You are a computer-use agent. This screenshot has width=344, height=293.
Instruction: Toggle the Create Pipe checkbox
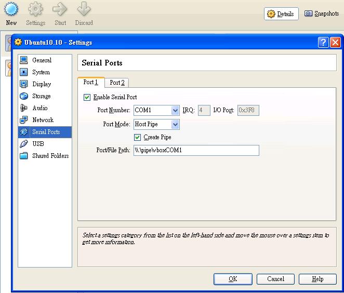137,137
